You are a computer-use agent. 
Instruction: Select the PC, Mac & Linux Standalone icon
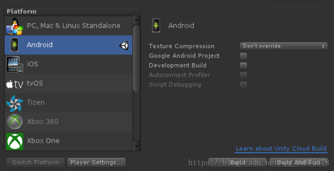(15, 26)
